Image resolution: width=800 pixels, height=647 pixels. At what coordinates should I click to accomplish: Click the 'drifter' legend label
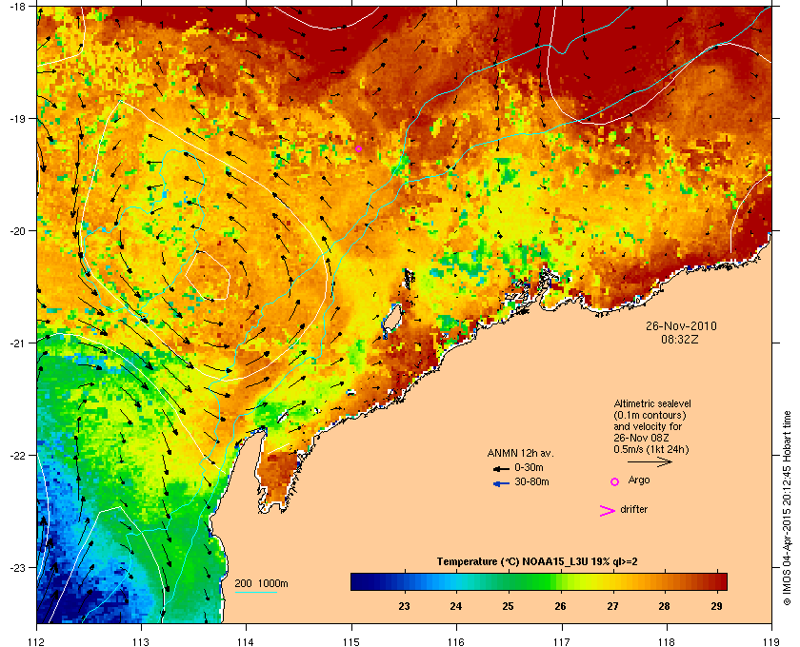click(x=633, y=509)
